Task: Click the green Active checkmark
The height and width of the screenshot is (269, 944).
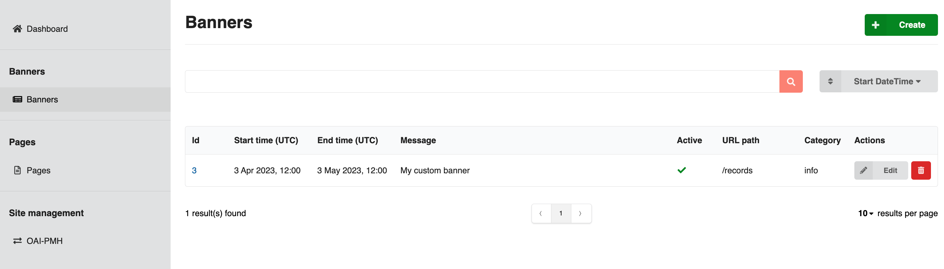Action: [x=681, y=170]
